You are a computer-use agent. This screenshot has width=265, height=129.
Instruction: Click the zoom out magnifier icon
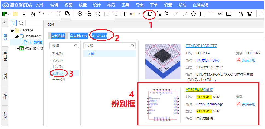click(x=89, y=14)
